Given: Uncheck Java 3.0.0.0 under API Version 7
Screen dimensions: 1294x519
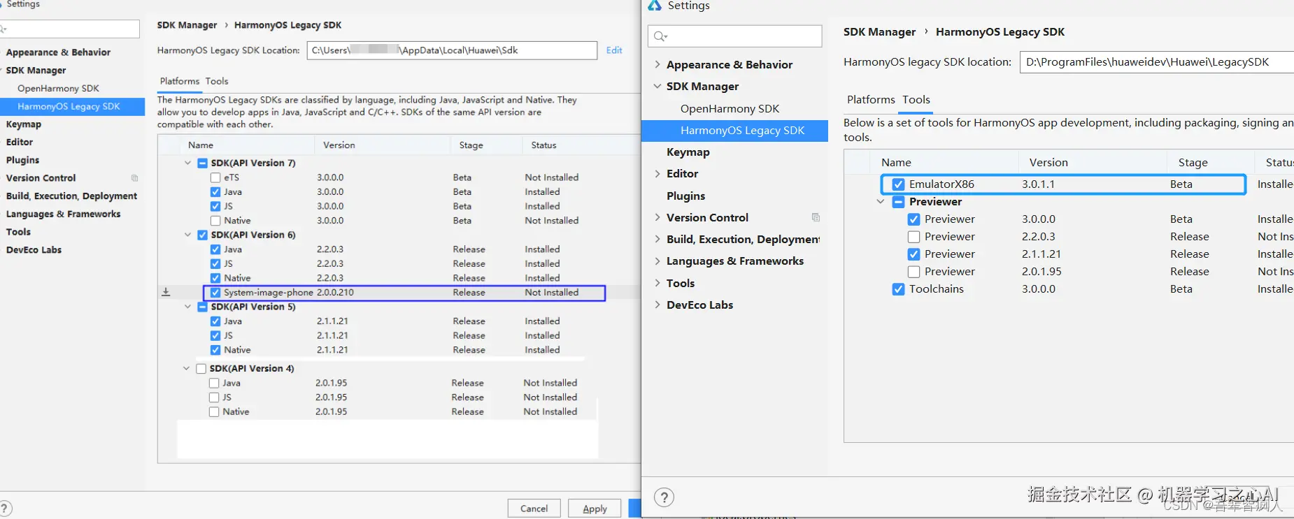Looking at the screenshot, I should coord(215,192).
